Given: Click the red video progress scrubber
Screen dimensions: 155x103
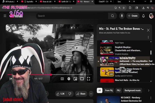Looking at the screenshot, I should click(x=51, y=75).
